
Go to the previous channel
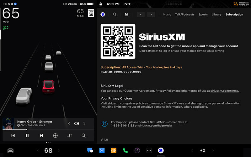[x=69, y=124]
